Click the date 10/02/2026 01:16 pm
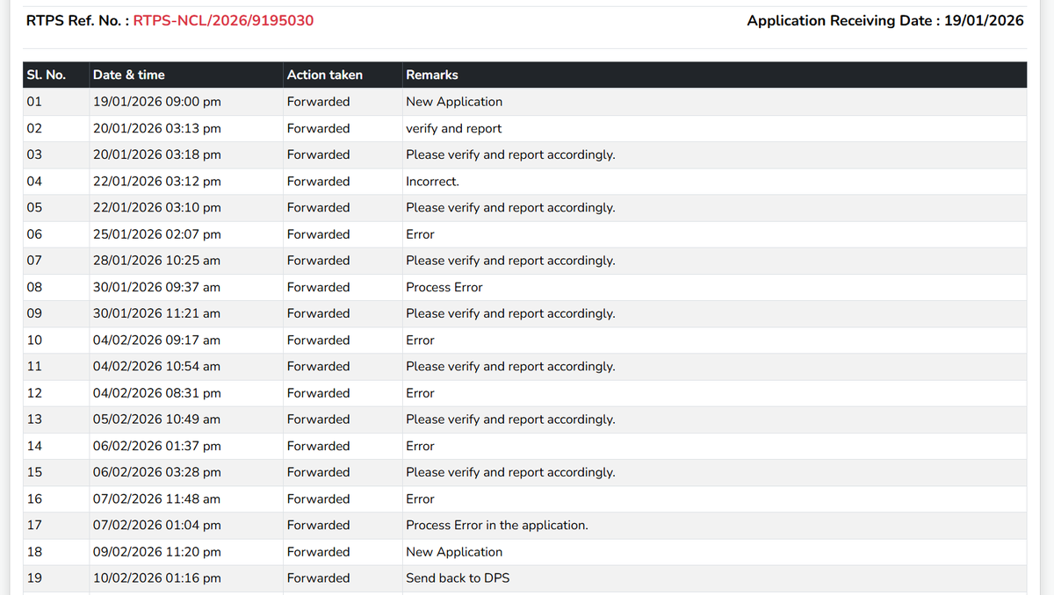Viewport: 1054px width, 595px height. 157,578
